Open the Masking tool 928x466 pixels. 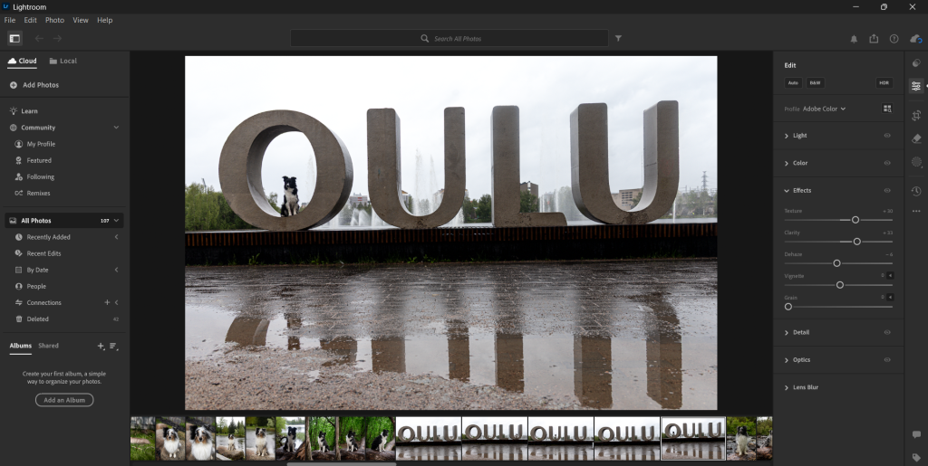pyautogui.click(x=916, y=163)
